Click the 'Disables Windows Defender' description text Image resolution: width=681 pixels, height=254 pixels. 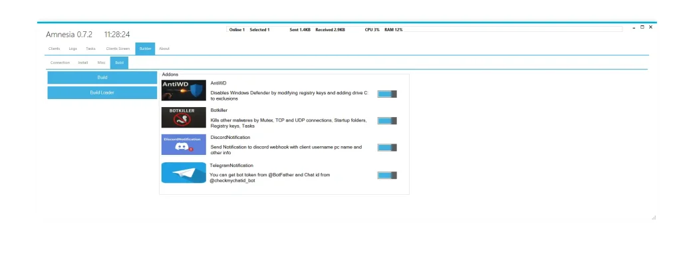point(290,96)
